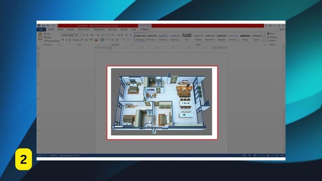Switch to the INSERT tab
Screen dimensions: 322x181
point(60,29)
